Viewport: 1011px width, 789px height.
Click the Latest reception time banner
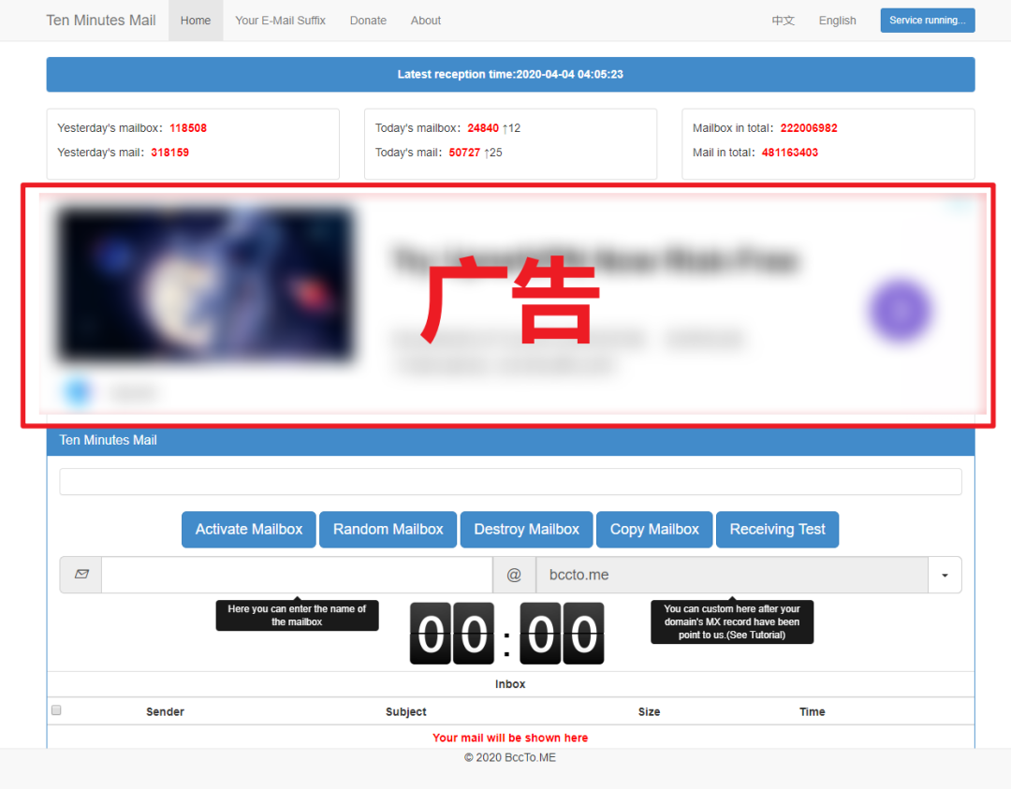[x=510, y=74]
